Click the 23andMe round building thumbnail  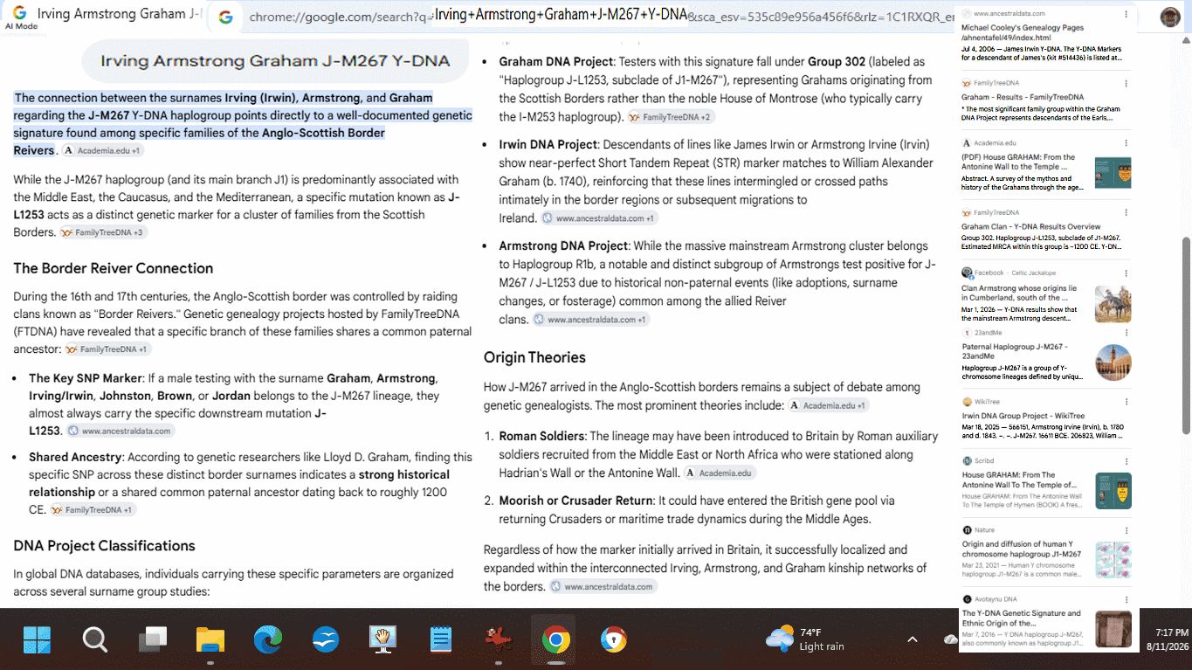1113,363
